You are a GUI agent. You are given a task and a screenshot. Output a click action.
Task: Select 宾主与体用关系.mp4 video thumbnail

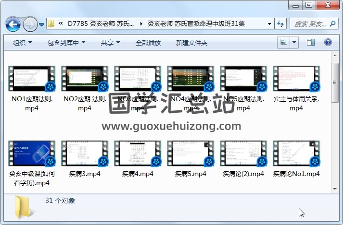pyautogui.click(x=297, y=79)
